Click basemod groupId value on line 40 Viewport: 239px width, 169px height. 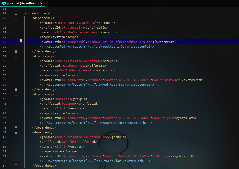(x=63, y=99)
